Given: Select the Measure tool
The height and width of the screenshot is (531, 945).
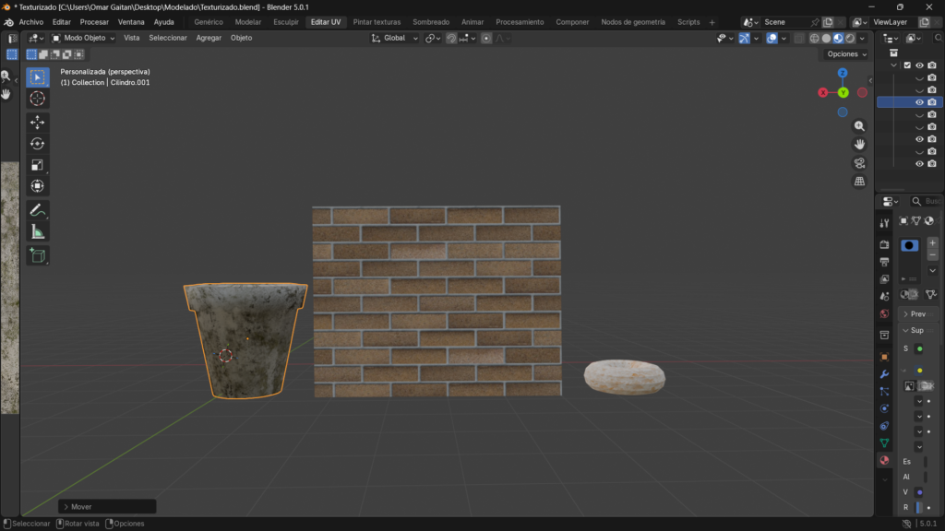Looking at the screenshot, I should pyautogui.click(x=37, y=231).
